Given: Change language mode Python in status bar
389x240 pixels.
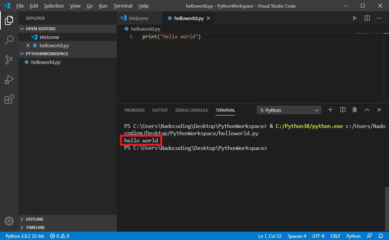Looking at the screenshot, I should 353,236.
